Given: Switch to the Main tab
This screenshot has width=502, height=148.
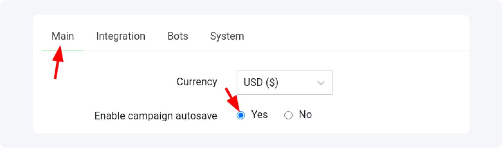Looking at the screenshot, I should pos(62,36).
